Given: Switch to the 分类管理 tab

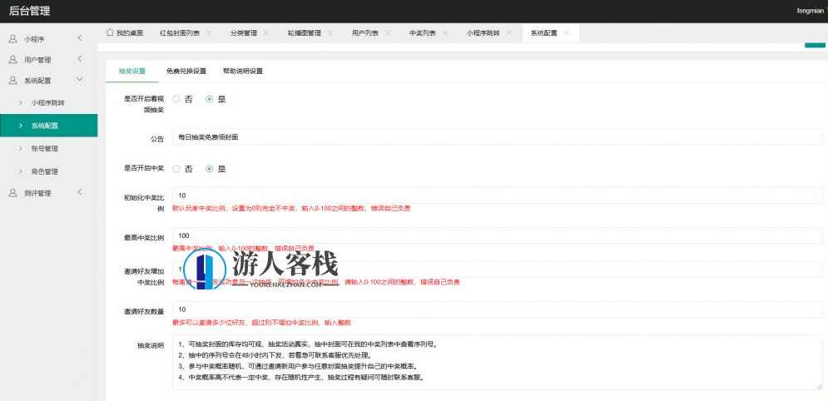Looking at the screenshot, I should 244,32.
